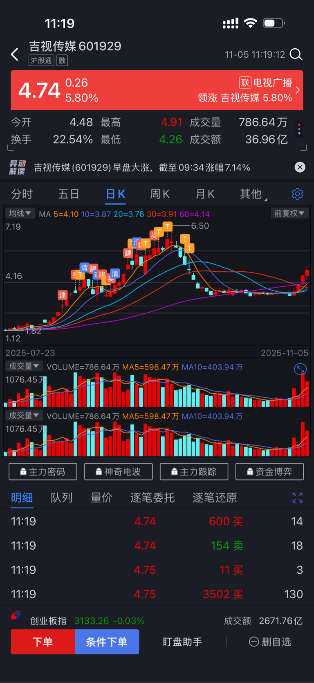Switch to the 周K chart tab

(x=160, y=194)
